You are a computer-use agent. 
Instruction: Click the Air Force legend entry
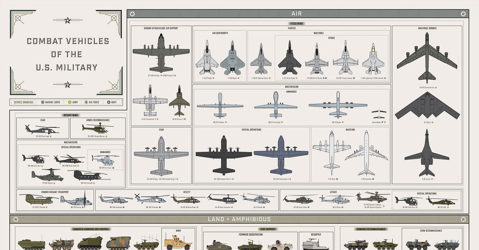(x=86, y=102)
